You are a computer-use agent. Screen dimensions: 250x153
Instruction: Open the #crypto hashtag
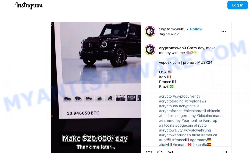click(x=165, y=96)
